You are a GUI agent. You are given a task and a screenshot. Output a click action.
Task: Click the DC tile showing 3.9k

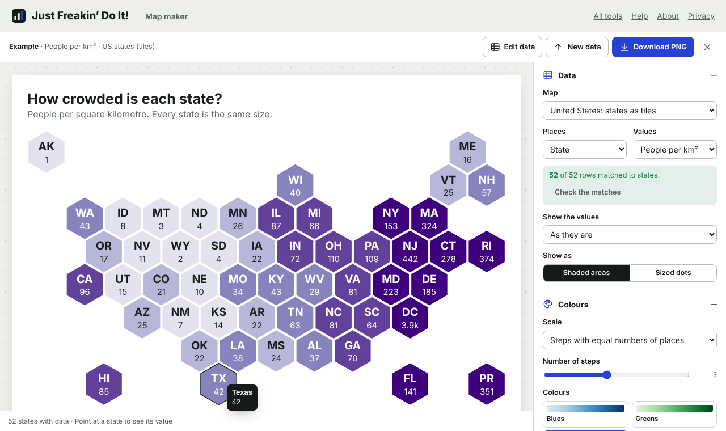tap(410, 318)
